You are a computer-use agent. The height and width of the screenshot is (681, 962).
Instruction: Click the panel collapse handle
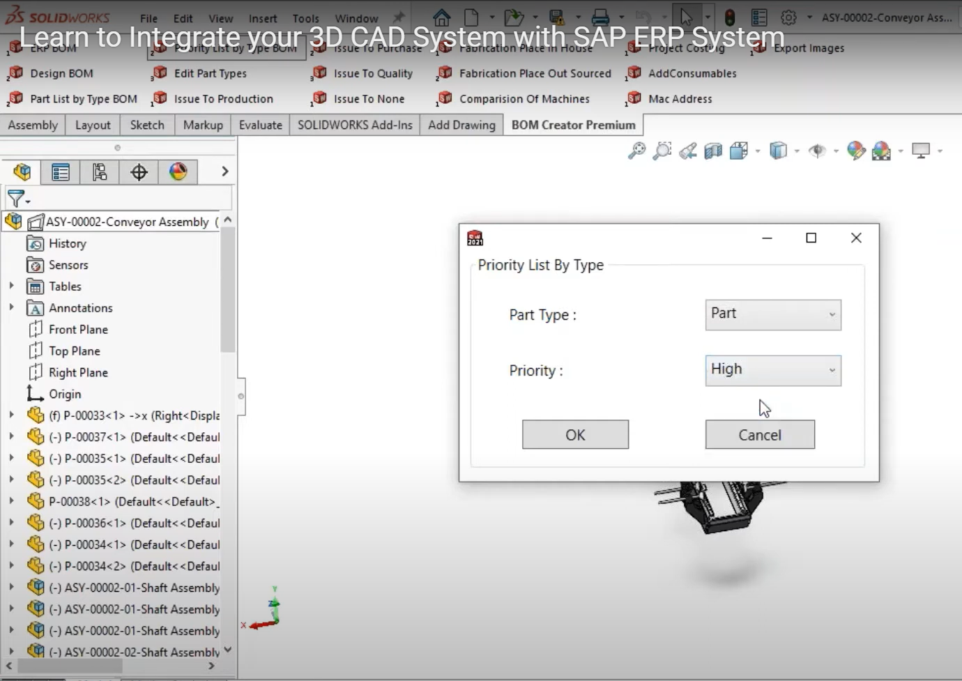tap(241, 396)
